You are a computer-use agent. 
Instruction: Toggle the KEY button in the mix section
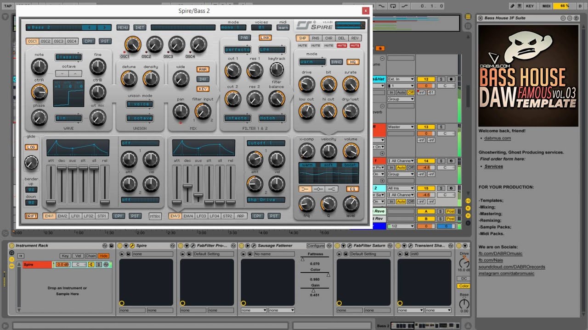click(203, 89)
